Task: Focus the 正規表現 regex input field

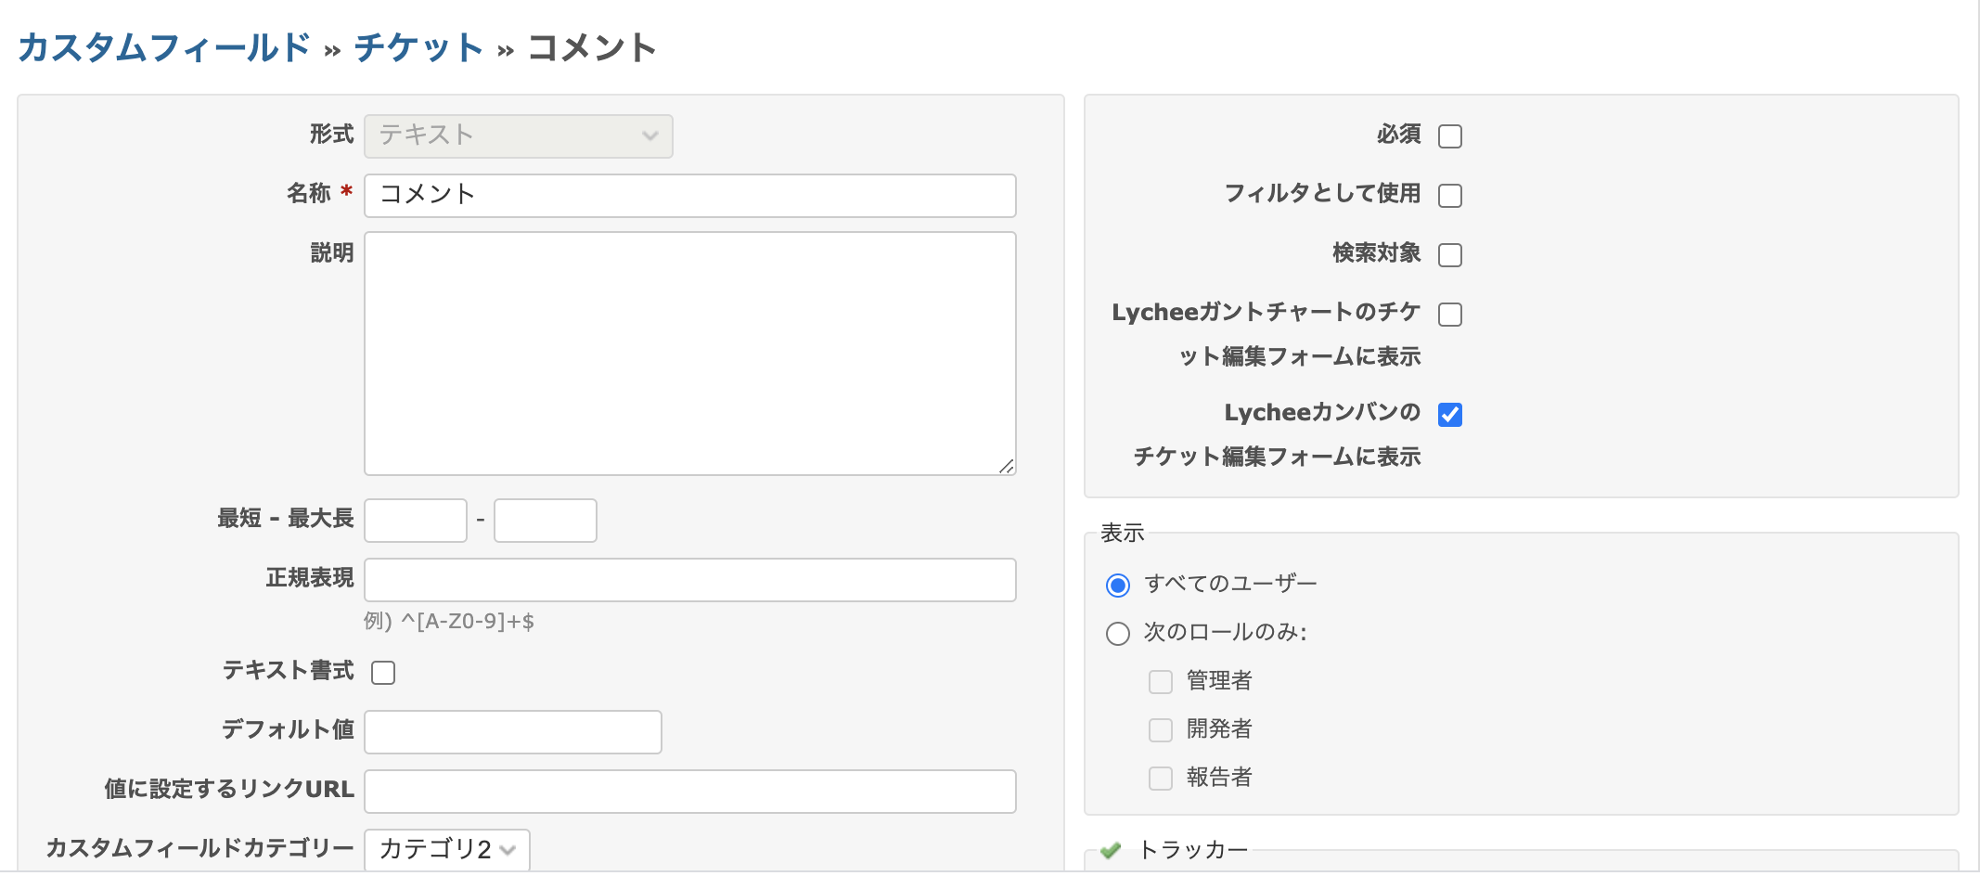Action: (x=689, y=580)
